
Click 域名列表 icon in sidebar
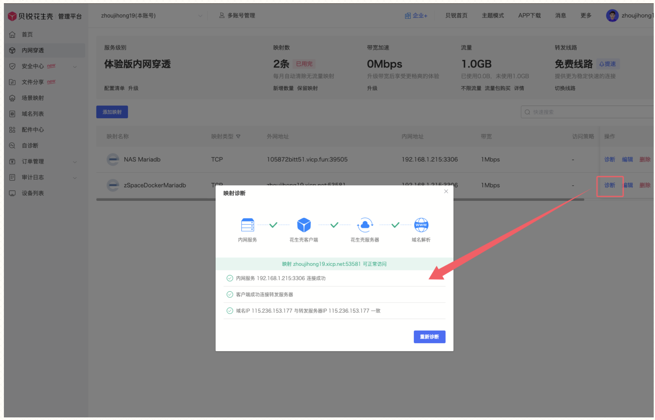coord(12,114)
